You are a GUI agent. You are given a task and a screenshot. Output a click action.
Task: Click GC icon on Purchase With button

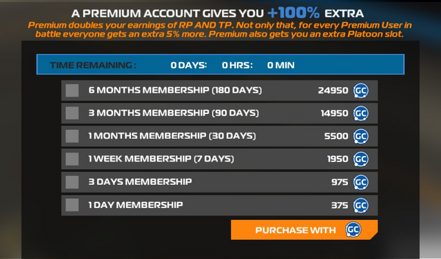(353, 229)
